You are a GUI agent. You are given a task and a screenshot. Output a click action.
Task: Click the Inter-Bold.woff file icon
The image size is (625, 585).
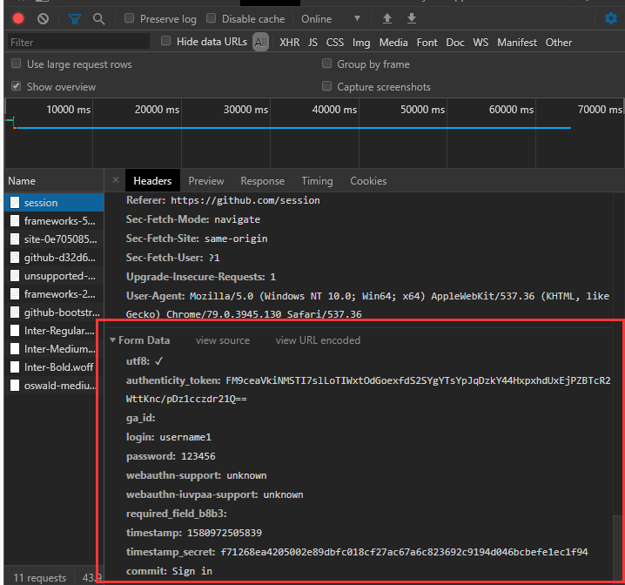click(x=15, y=367)
